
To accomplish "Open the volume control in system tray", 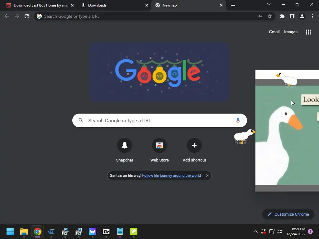I will [279, 232].
